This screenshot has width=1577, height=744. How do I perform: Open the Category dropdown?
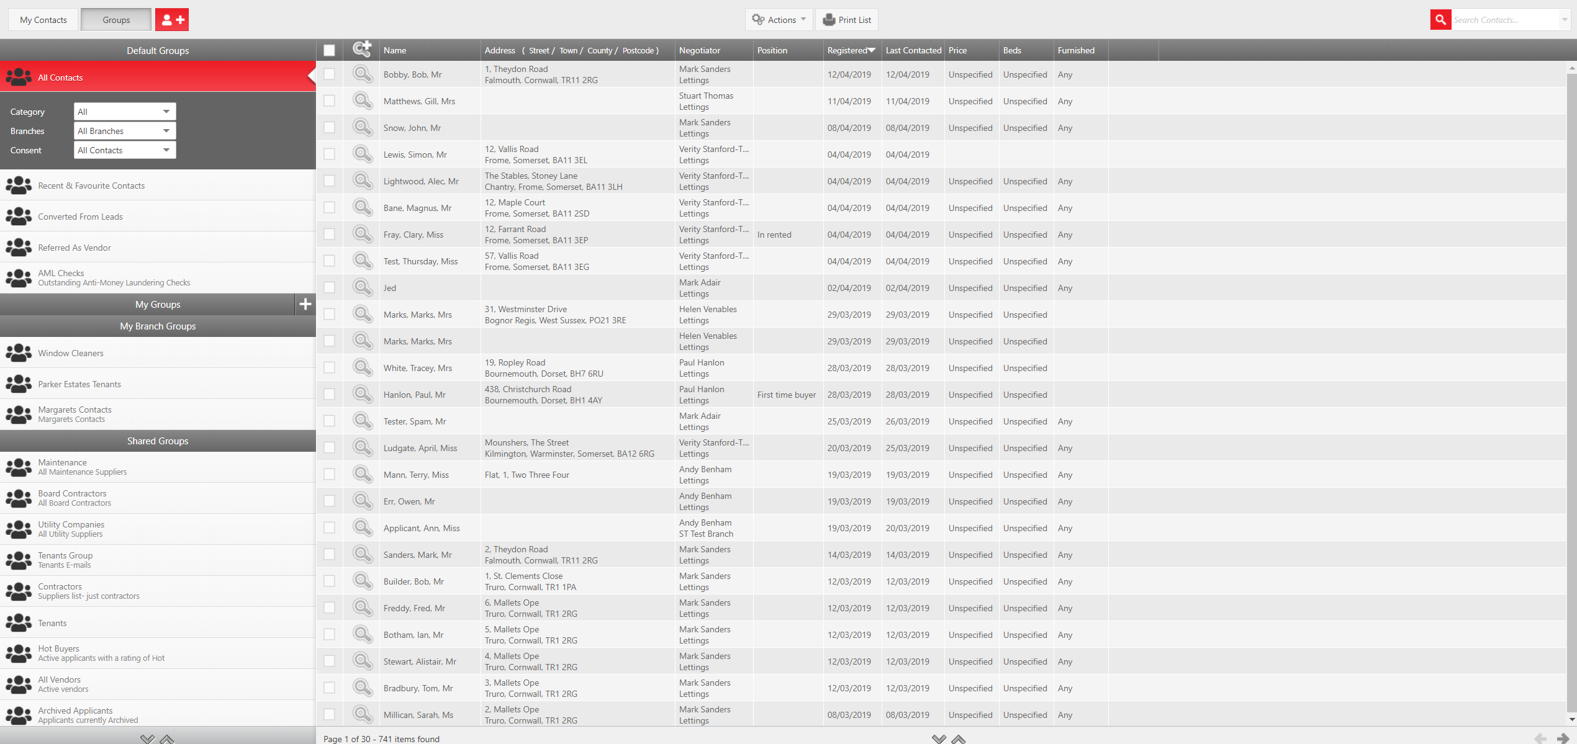tap(125, 112)
